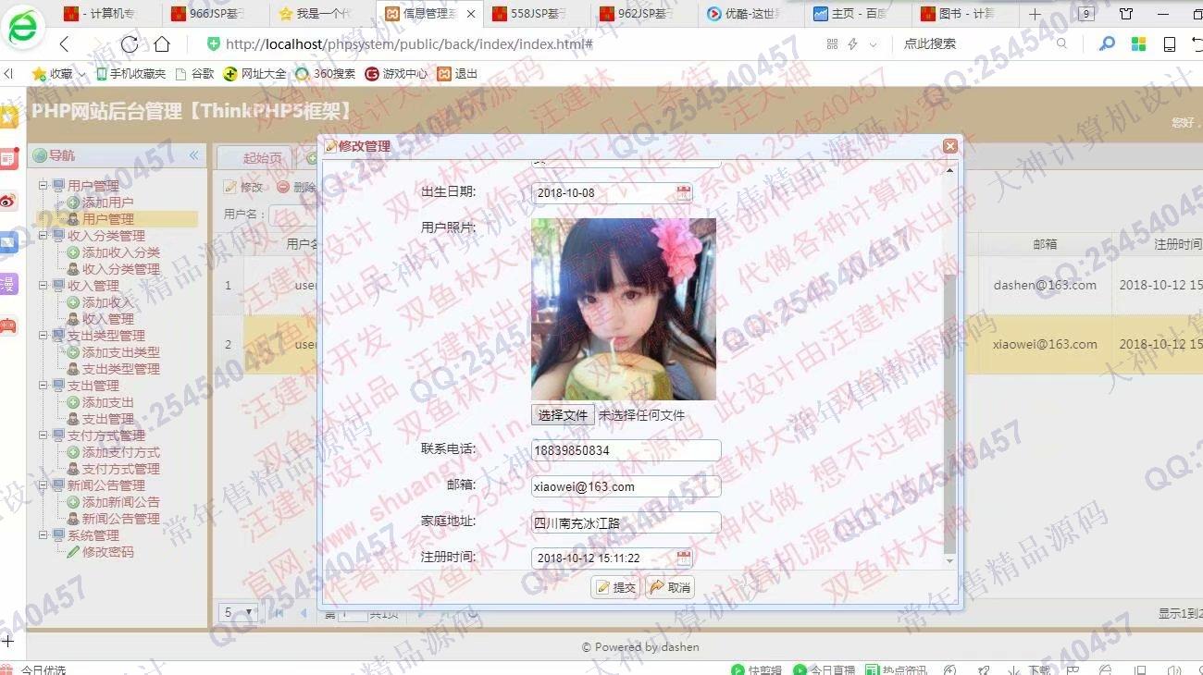Open page size dropdown showing 5
Image resolution: width=1203 pixels, height=675 pixels.
(x=239, y=612)
